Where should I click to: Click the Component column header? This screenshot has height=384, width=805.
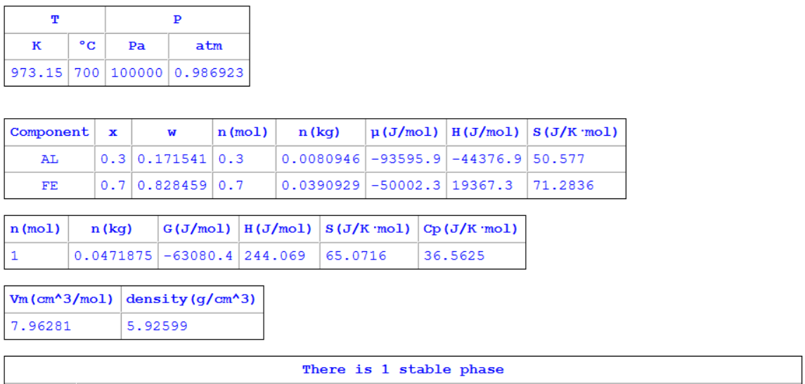point(49,132)
